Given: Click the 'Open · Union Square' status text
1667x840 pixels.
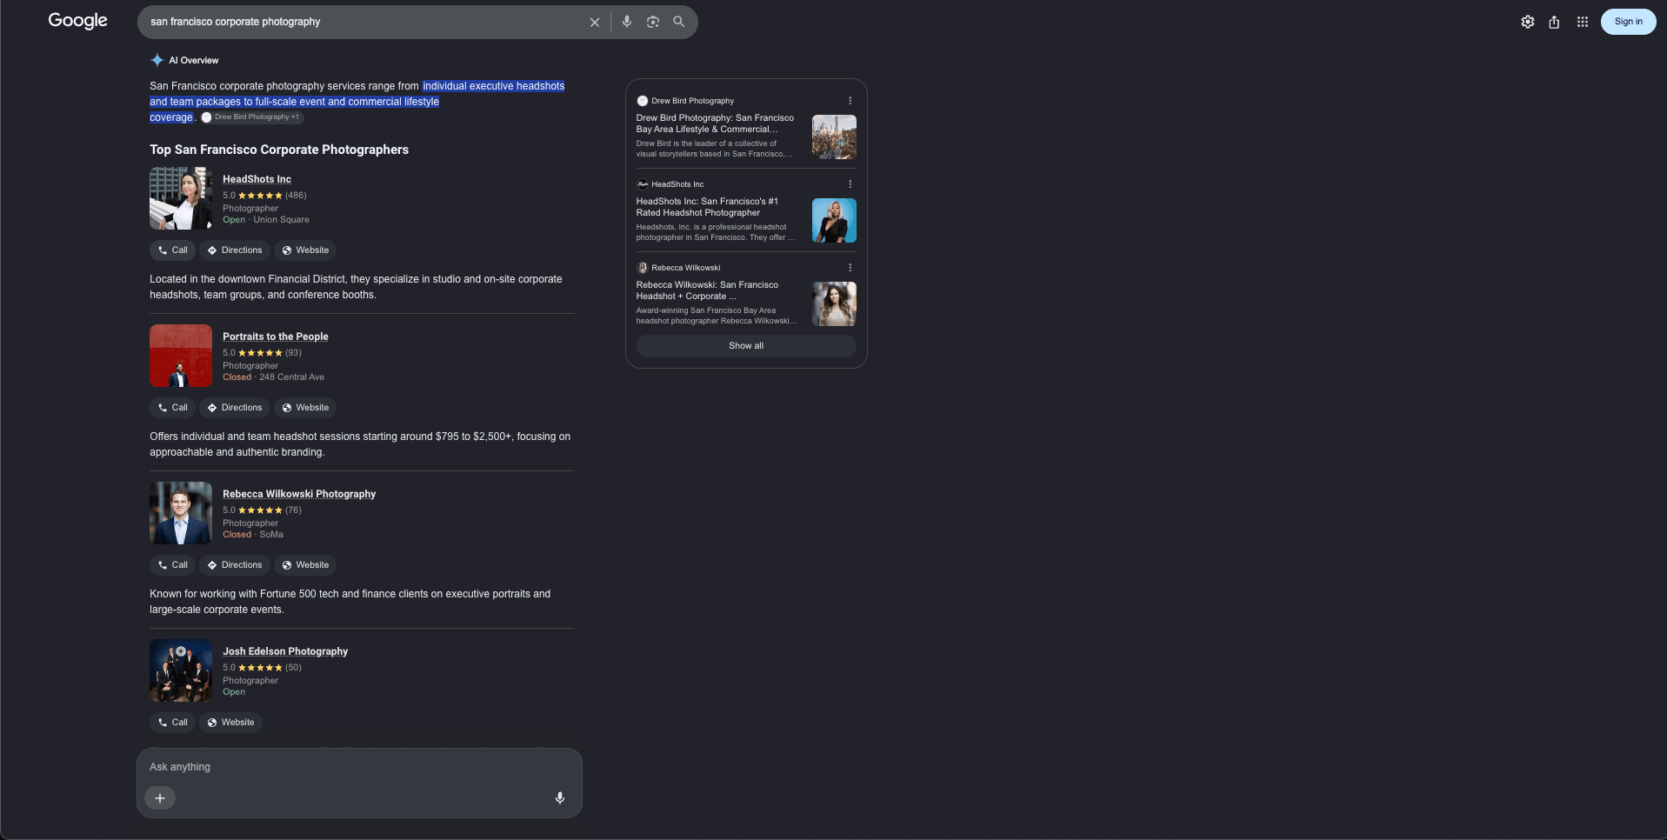Looking at the screenshot, I should click(x=266, y=220).
